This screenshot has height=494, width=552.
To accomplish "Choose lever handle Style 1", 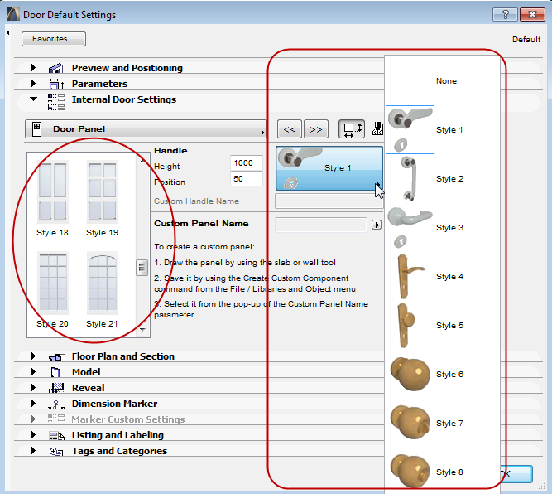I will tap(442, 130).
